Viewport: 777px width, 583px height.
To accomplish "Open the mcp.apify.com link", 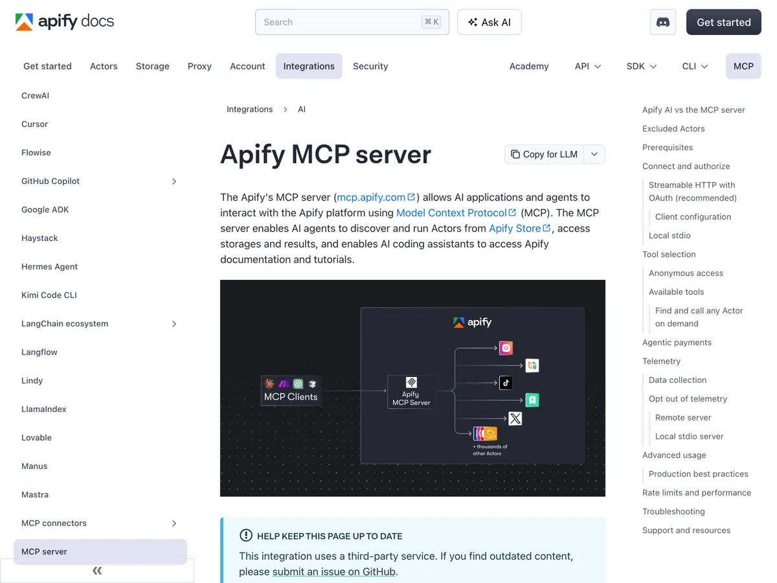I will (376, 197).
